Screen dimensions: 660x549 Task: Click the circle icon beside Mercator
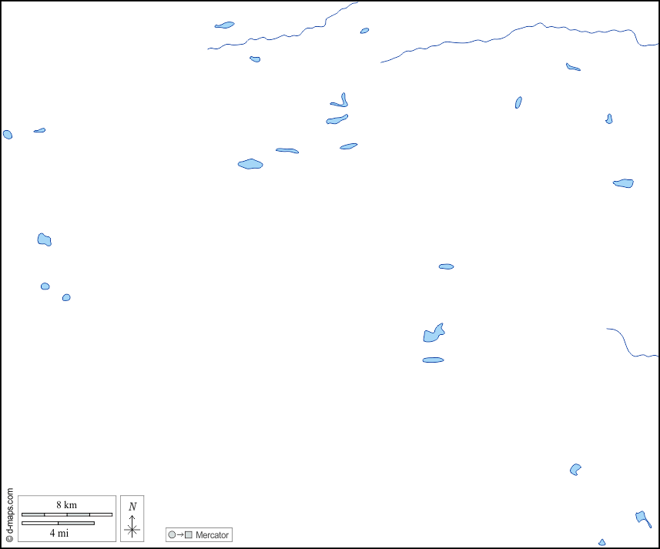(172, 534)
